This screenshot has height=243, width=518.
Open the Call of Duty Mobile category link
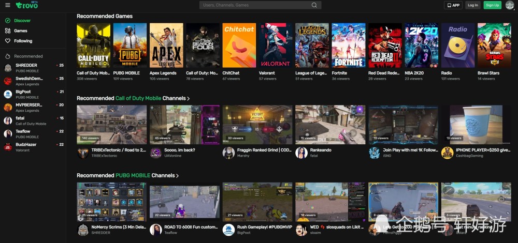coord(138,98)
